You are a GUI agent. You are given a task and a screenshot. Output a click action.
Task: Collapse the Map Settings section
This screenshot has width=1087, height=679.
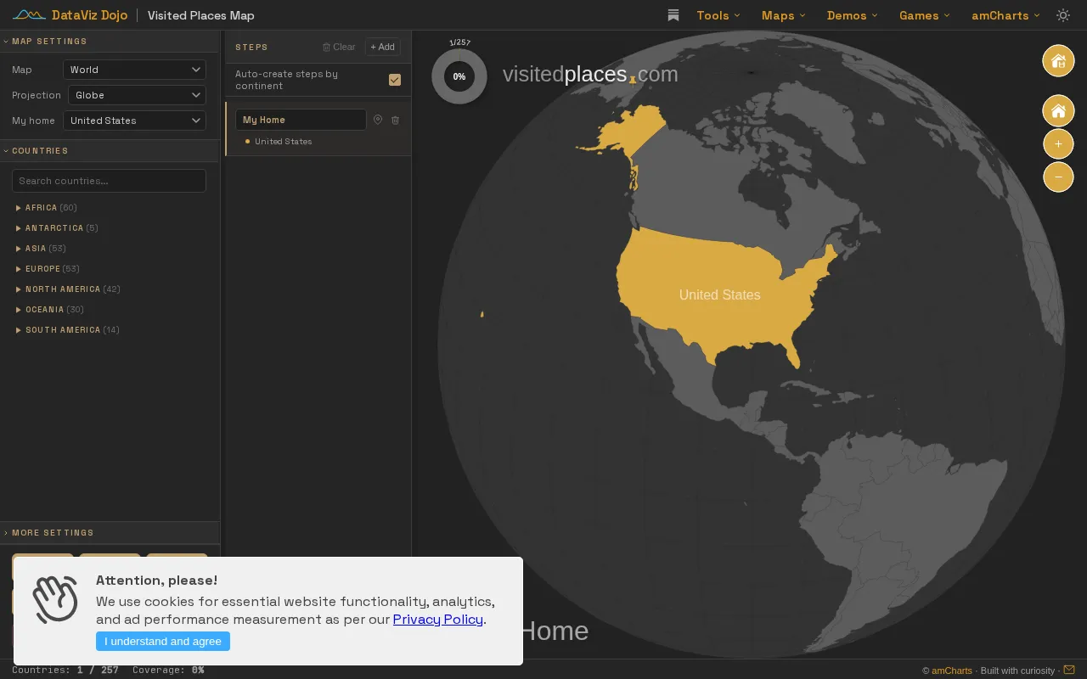pyautogui.click(x=110, y=41)
